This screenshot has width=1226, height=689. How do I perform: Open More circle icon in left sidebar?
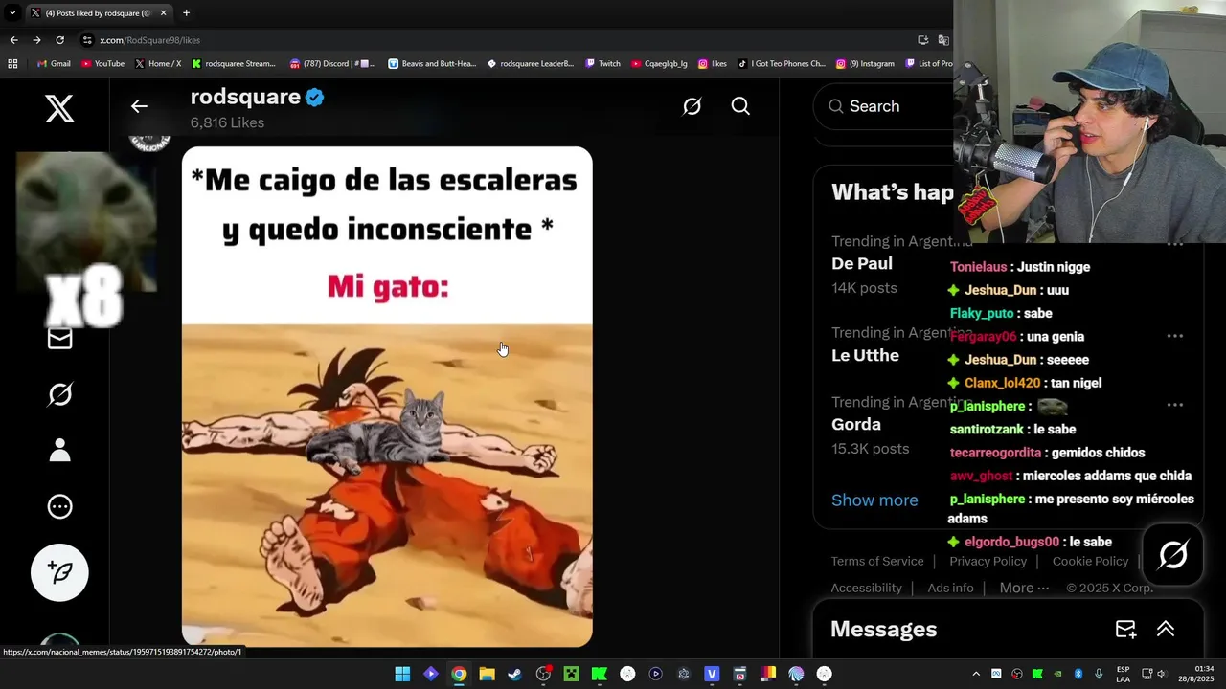[x=59, y=506]
